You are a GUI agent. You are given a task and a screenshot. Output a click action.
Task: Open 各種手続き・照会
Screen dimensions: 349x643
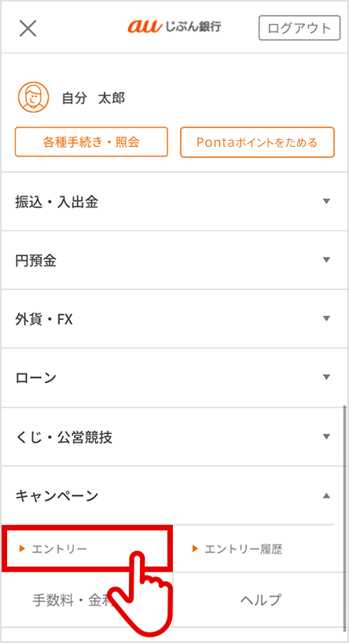[x=91, y=142]
